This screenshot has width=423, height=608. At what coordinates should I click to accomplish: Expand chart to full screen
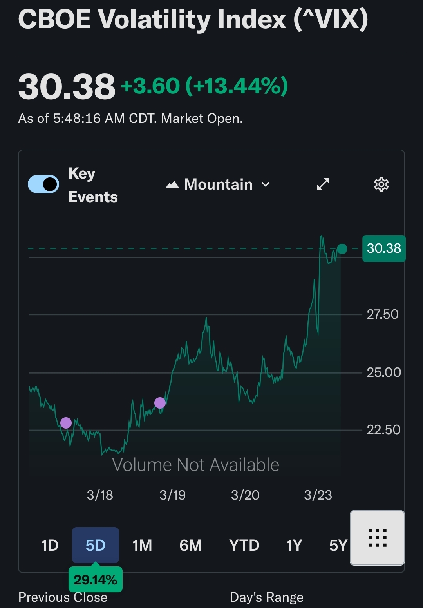point(323,184)
